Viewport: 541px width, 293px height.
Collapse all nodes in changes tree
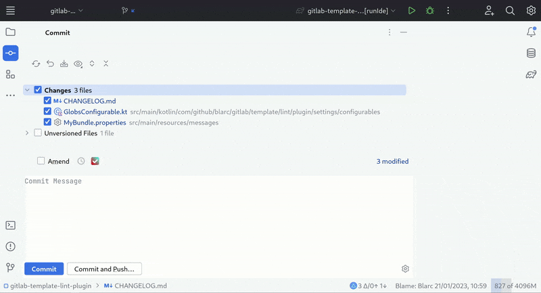click(106, 64)
